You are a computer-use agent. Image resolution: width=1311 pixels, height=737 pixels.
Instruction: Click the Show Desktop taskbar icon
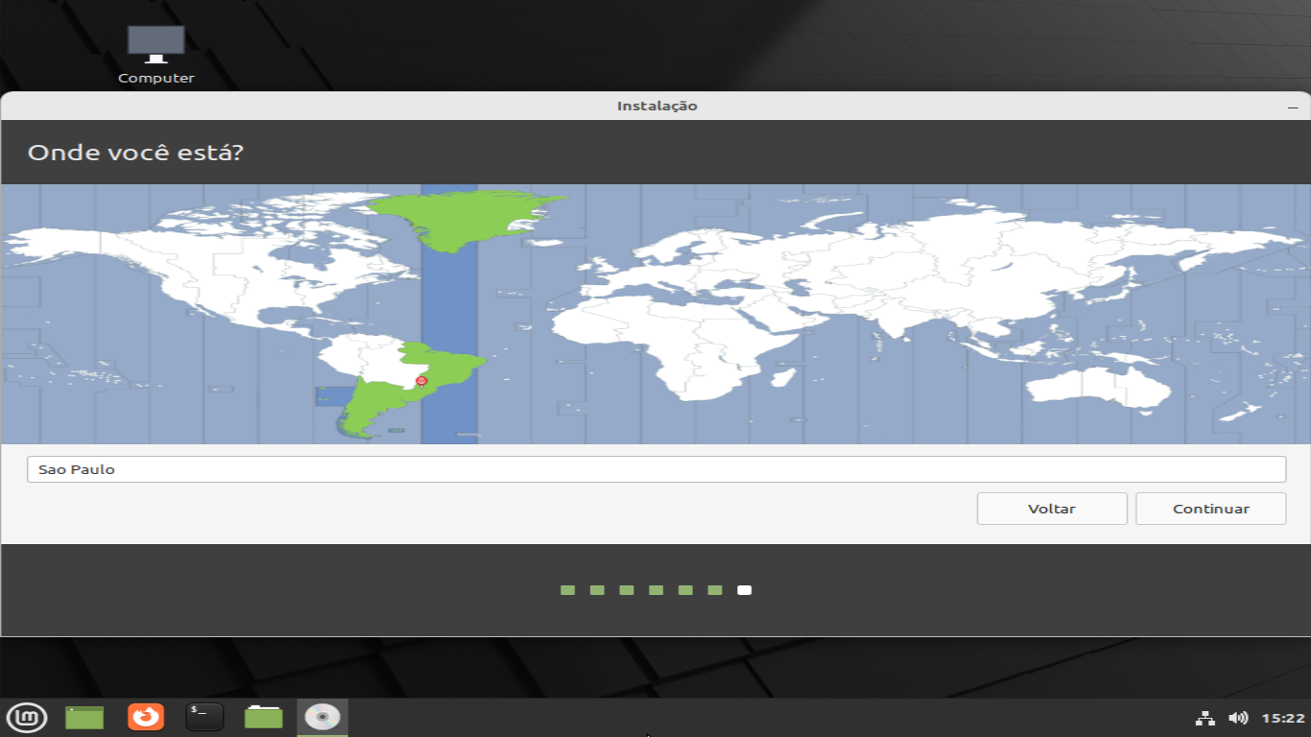(x=84, y=717)
